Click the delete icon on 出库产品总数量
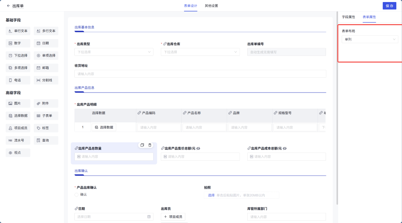Screen dimensions: 402x223 pos(150,145)
